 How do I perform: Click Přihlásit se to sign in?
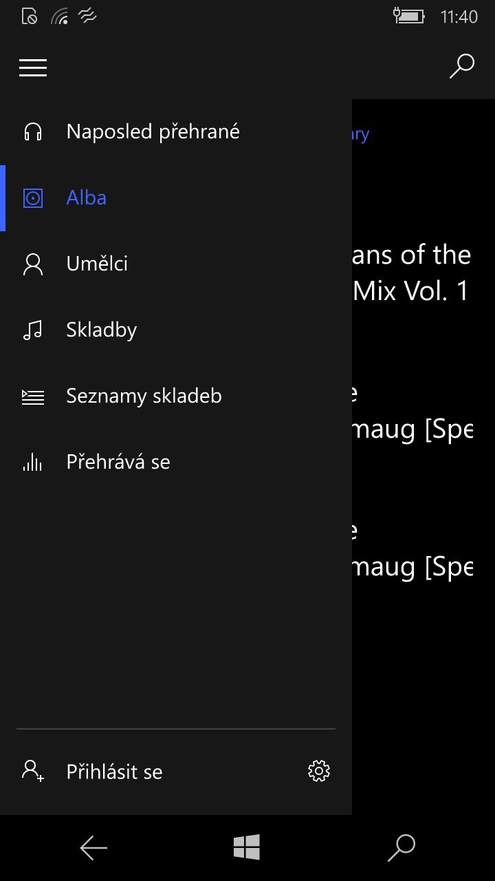113,772
